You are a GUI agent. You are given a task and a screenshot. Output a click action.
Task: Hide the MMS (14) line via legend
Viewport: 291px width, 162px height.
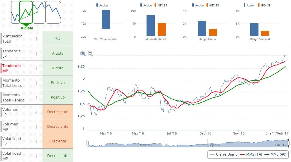[250, 154]
